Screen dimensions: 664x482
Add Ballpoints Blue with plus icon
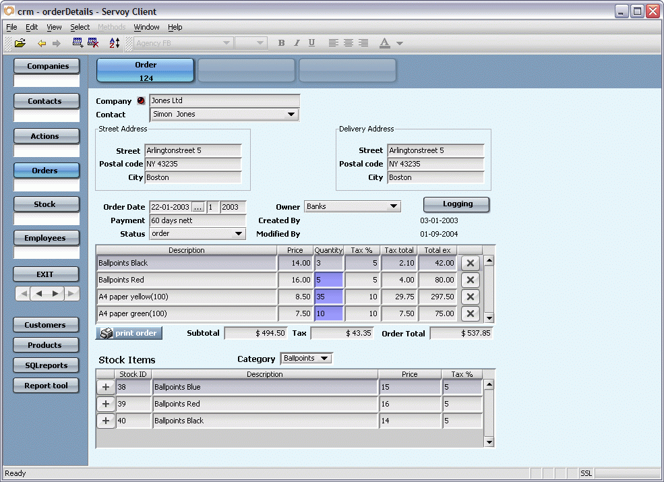tap(106, 387)
